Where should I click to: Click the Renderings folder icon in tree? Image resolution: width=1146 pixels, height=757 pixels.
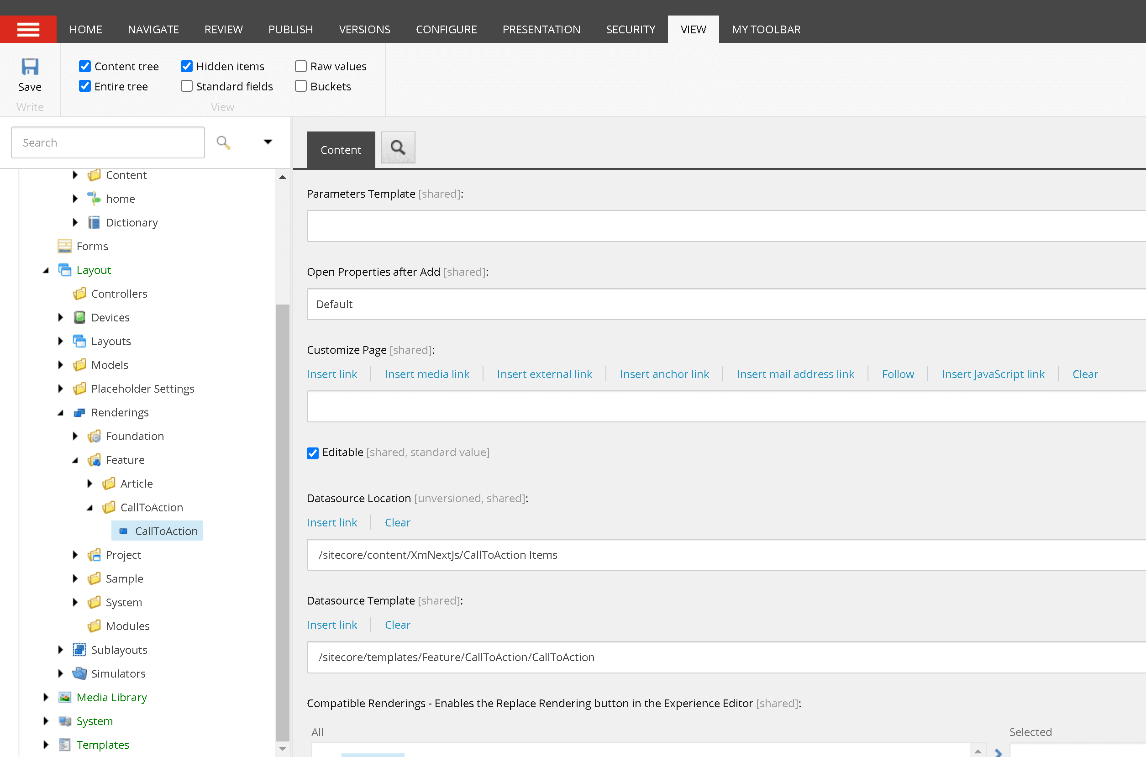[x=79, y=411]
